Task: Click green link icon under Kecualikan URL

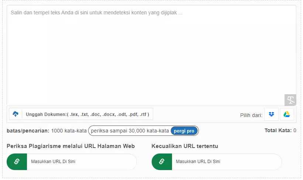Action: point(162,162)
